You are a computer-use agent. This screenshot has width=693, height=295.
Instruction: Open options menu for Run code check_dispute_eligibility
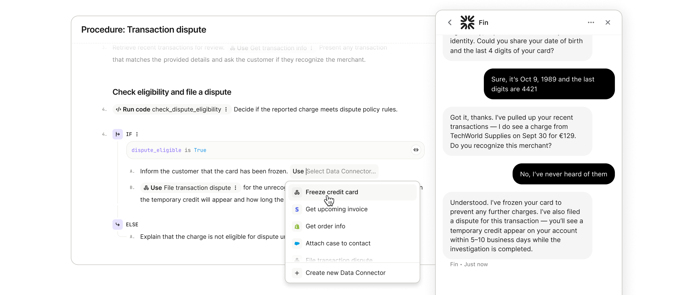tap(226, 109)
